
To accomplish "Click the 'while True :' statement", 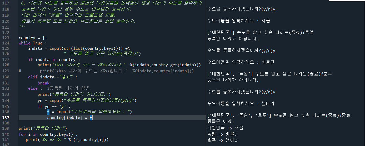I will click(x=33, y=43).
